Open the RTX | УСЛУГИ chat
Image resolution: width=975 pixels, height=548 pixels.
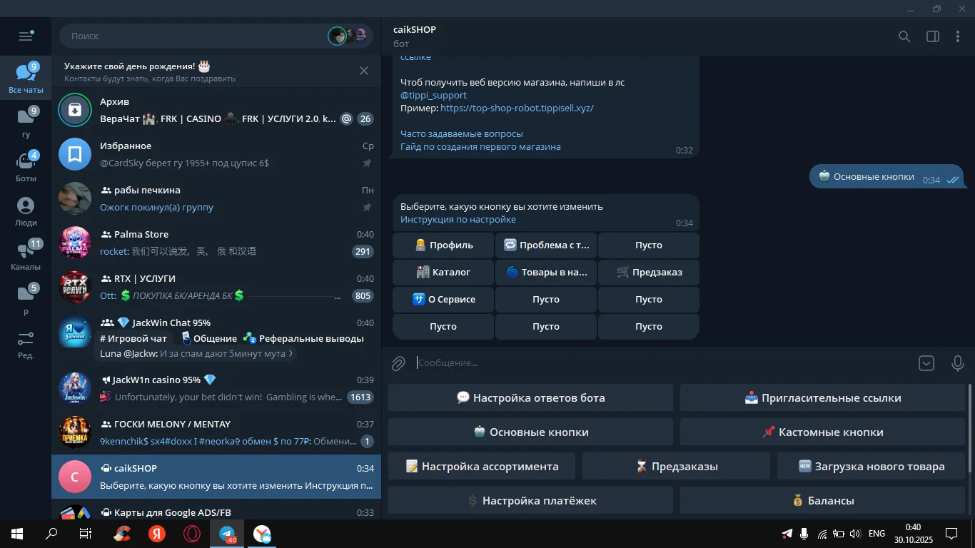tap(216, 287)
